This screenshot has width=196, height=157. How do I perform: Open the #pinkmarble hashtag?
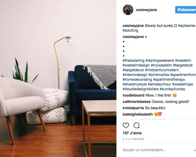point(159,75)
